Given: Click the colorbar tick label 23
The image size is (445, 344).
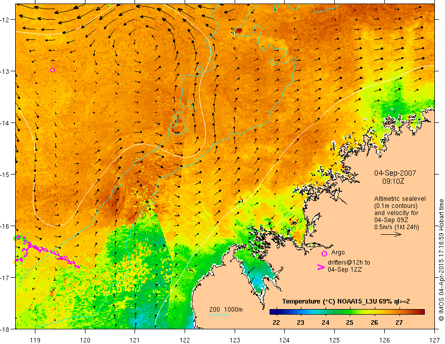Looking at the screenshot, I should (x=300, y=323).
